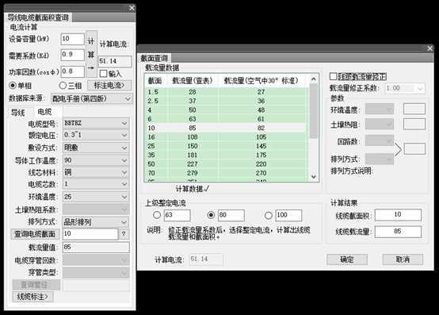Choose 100 as upper setting current
This screenshot has height=315, width=439.
268,215
